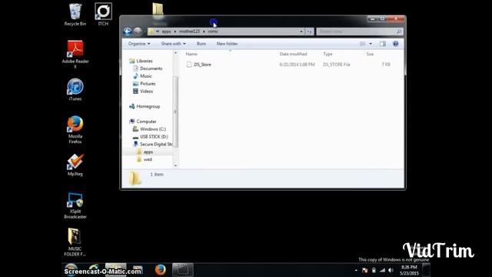Select the Mp3tag desktop shortcut
The height and width of the screenshot is (277, 492).
click(75, 165)
